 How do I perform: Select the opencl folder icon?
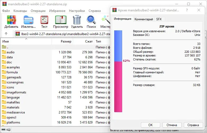(4, 117)
